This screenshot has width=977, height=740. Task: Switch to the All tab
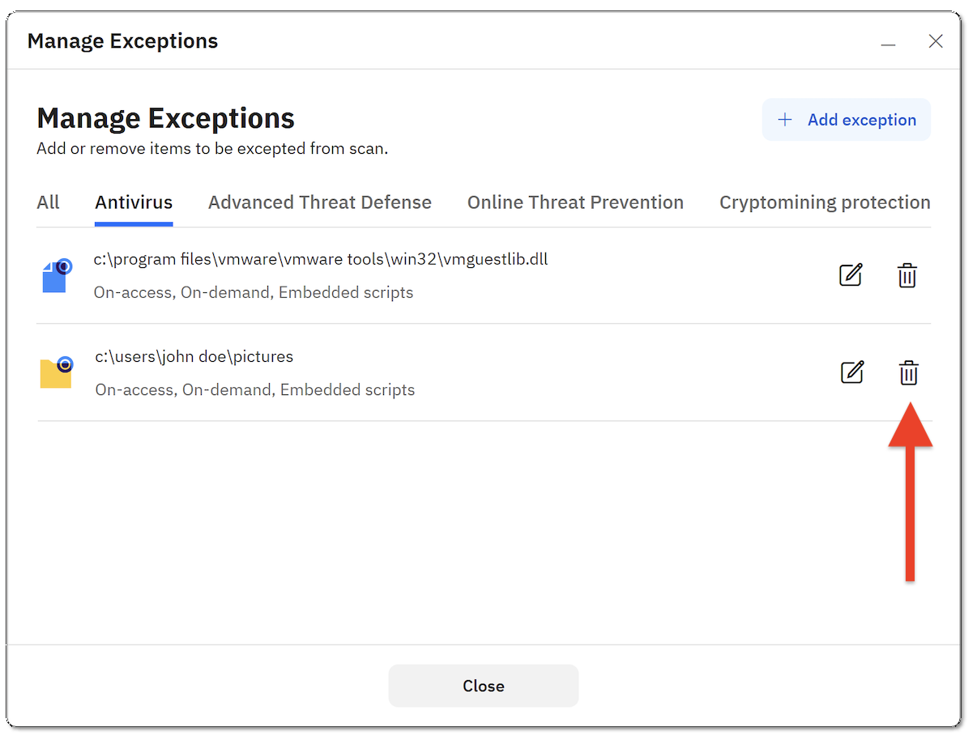click(48, 202)
